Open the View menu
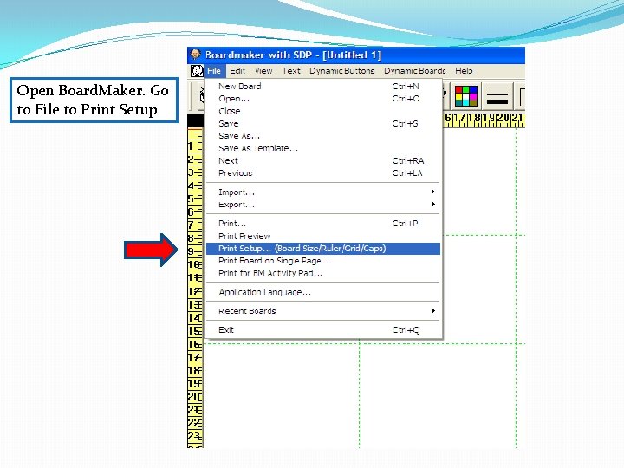Viewport: 624px width, 468px height. pyautogui.click(x=263, y=71)
